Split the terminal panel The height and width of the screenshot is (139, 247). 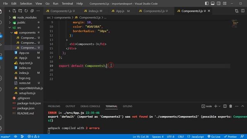(x=225, y=106)
